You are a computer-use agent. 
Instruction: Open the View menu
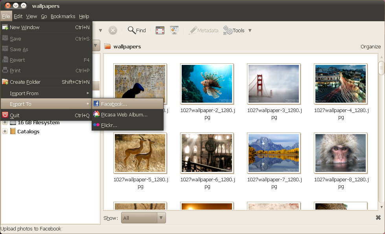pyautogui.click(x=31, y=17)
